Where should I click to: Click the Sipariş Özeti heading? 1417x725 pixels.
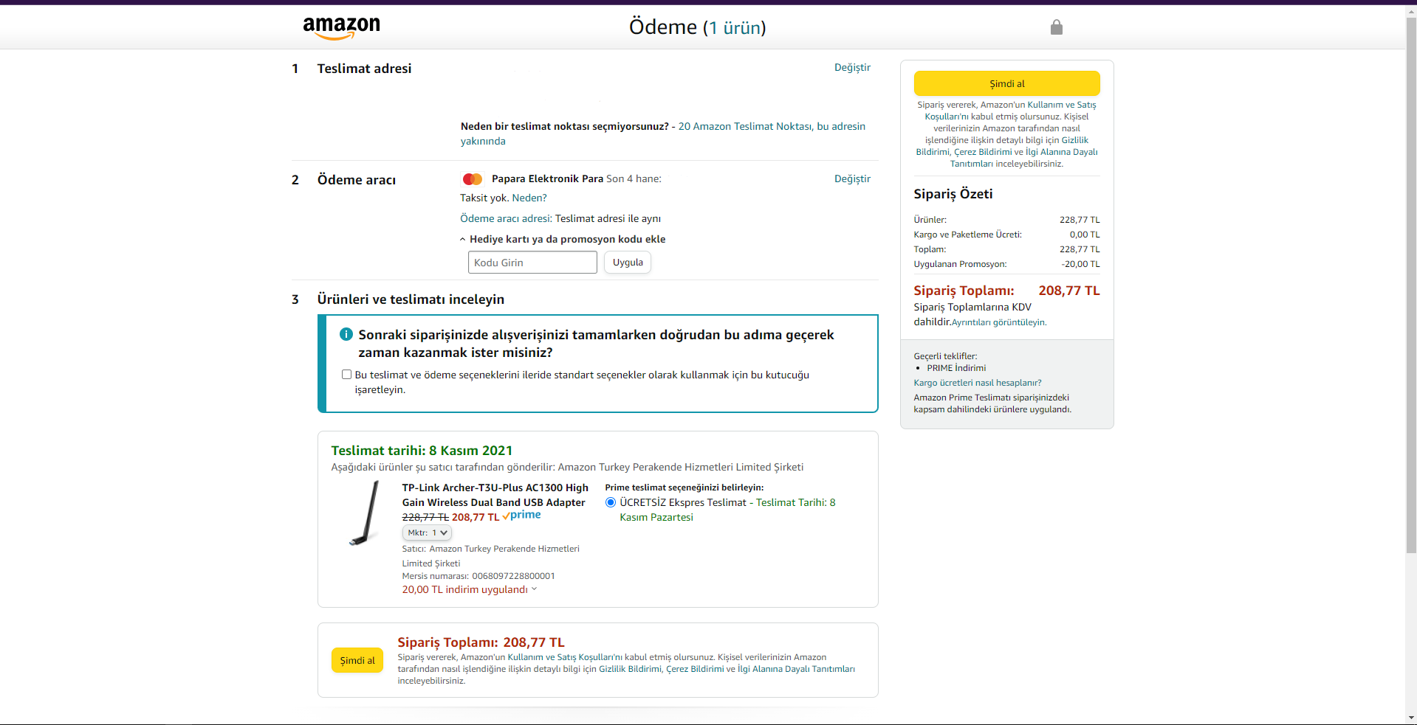click(x=953, y=194)
